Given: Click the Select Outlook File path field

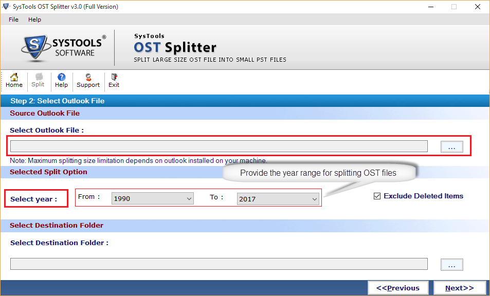Looking at the screenshot, I should (219, 146).
